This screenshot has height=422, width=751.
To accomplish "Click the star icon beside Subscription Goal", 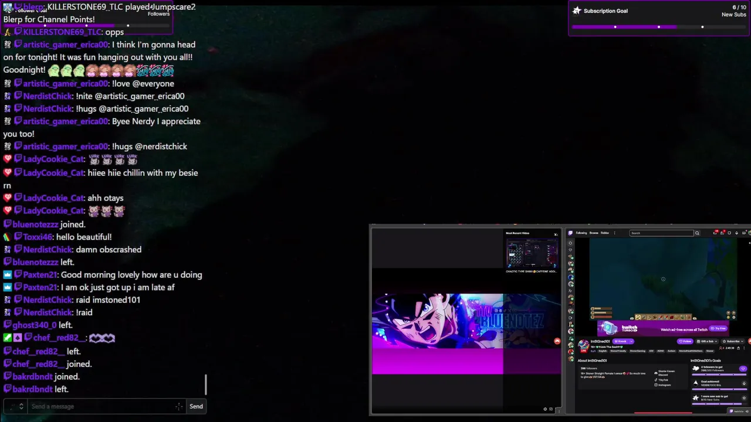I will [577, 11].
